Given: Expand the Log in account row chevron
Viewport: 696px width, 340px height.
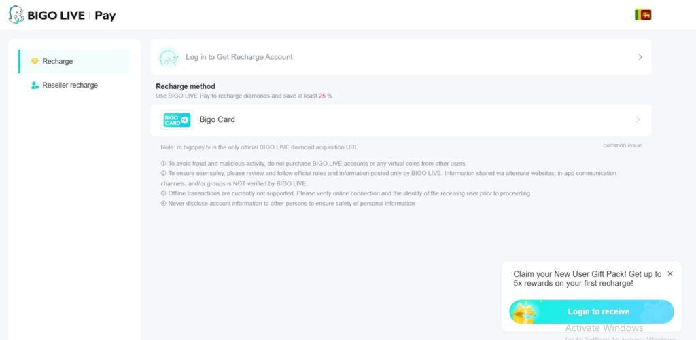Looking at the screenshot, I should 640,57.
